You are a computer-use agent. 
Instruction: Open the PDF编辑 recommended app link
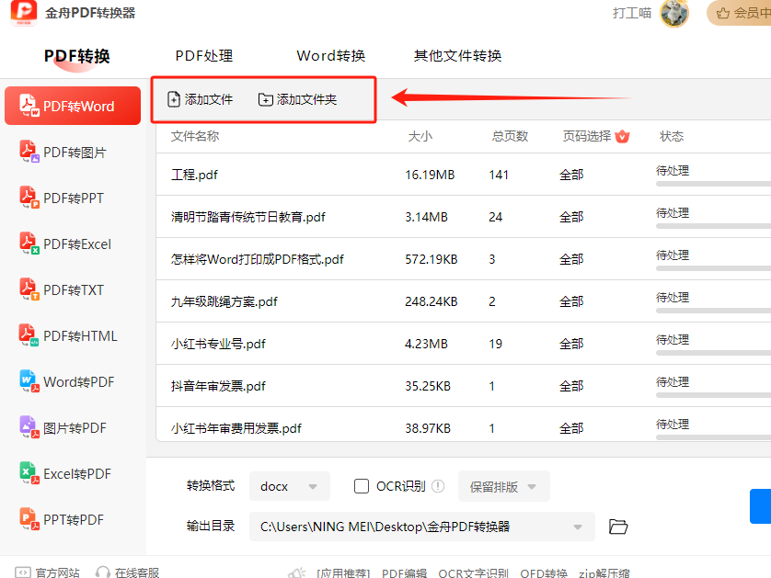(x=405, y=573)
